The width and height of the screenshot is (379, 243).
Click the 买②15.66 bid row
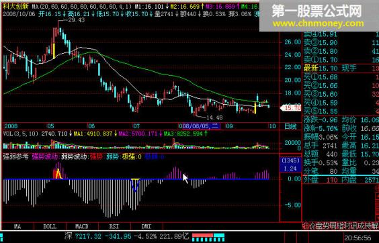pyautogui.click(x=341, y=85)
